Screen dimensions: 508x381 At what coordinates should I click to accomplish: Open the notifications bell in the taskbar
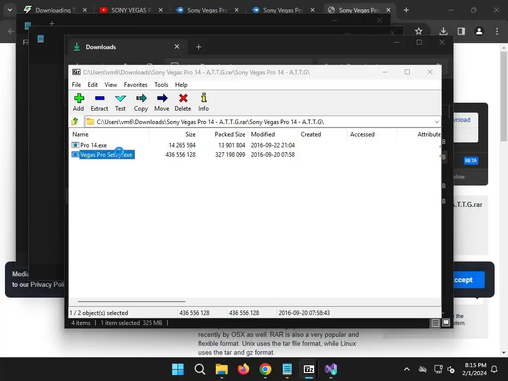click(x=495, y=369)
